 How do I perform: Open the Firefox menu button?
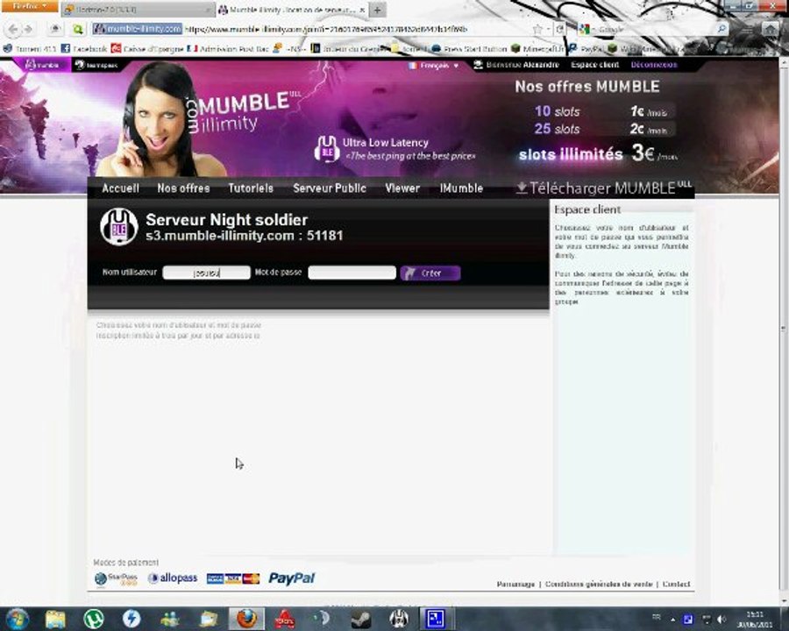tap(29, 6)
